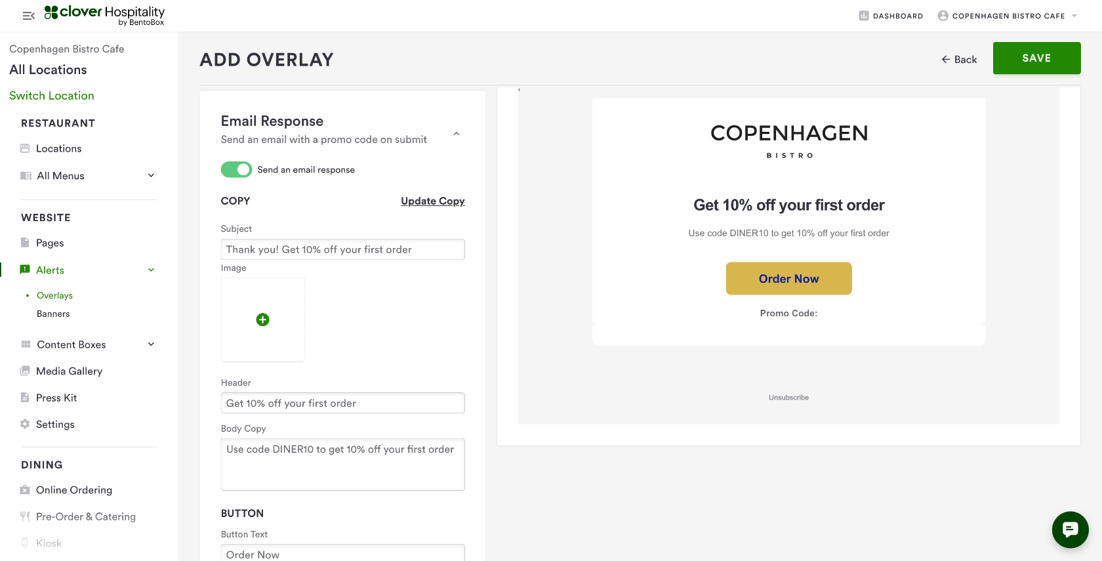Click the Dashboard chart icon
Screen dimensions: 1102x561
click(x=864, y=16)
